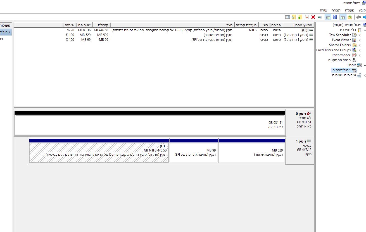
Task: Click the % 20 free percentage cell
Action: (x=71, y=30)
